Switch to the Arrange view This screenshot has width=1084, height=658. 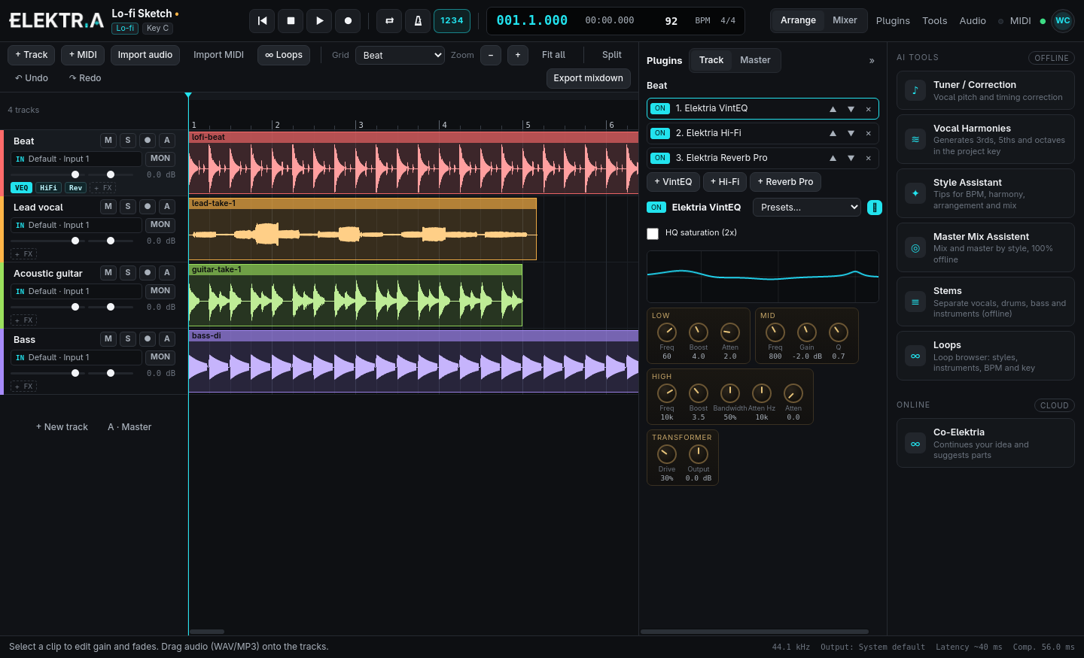click(798, 20)
